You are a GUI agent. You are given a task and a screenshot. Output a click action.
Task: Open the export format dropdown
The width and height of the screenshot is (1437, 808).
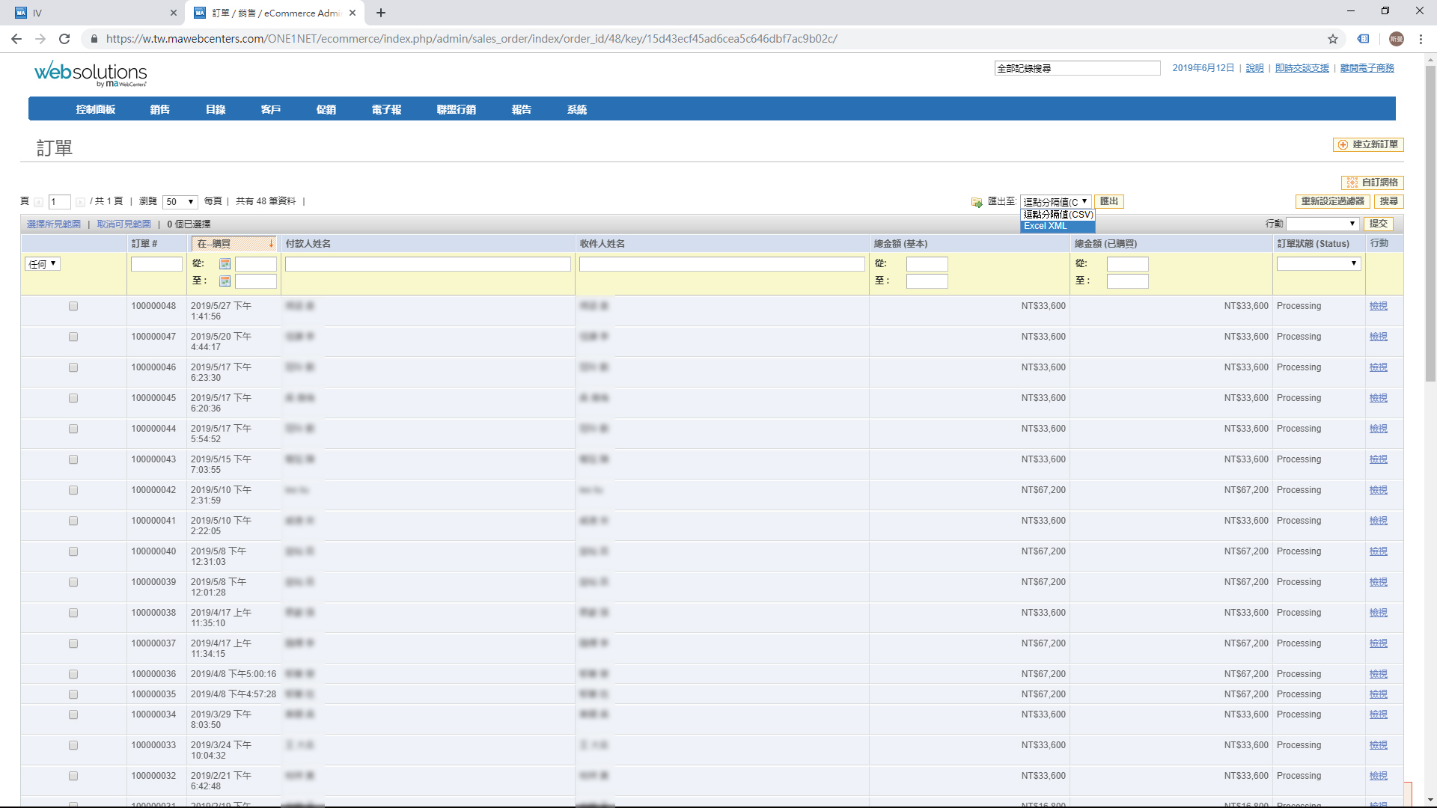pyautogui.click(x=1055, y=202)
